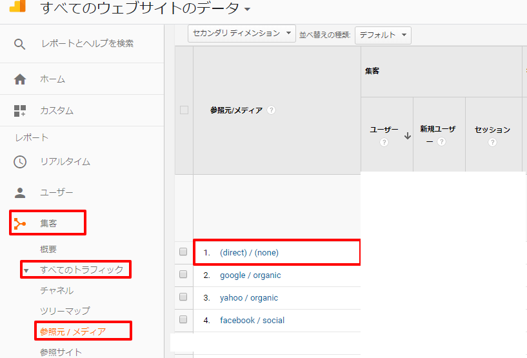Click the Google Analytics logo icon
Image resolution: width=527 pixels, height=358 pixels.
point(17,6)
